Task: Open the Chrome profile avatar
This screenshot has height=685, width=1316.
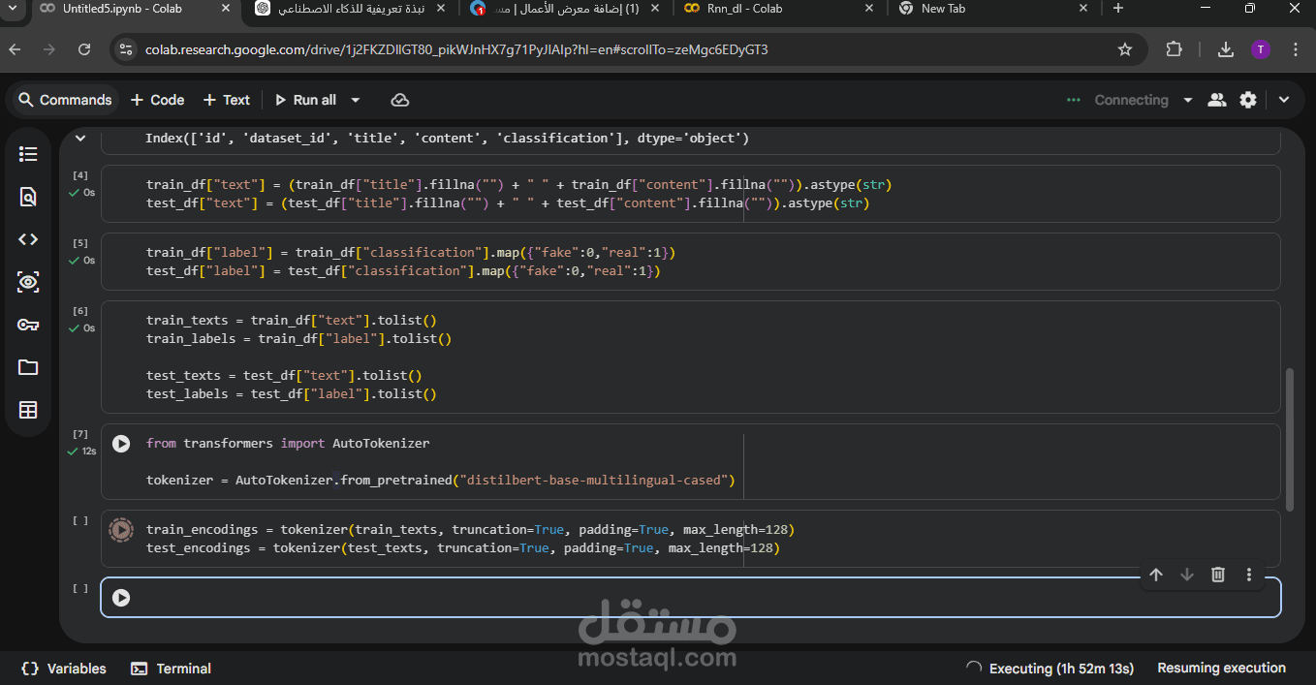Action: point(1261,49)
